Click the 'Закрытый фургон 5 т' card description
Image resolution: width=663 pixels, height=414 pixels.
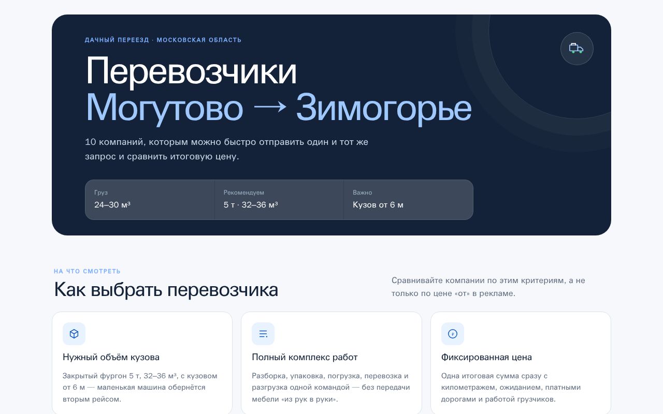[x=140, y=387]
